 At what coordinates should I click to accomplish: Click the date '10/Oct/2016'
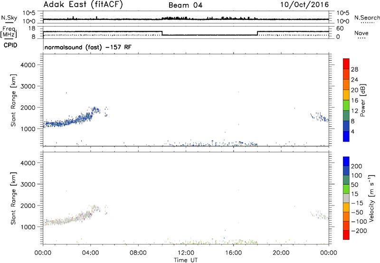tap(304, 5)
